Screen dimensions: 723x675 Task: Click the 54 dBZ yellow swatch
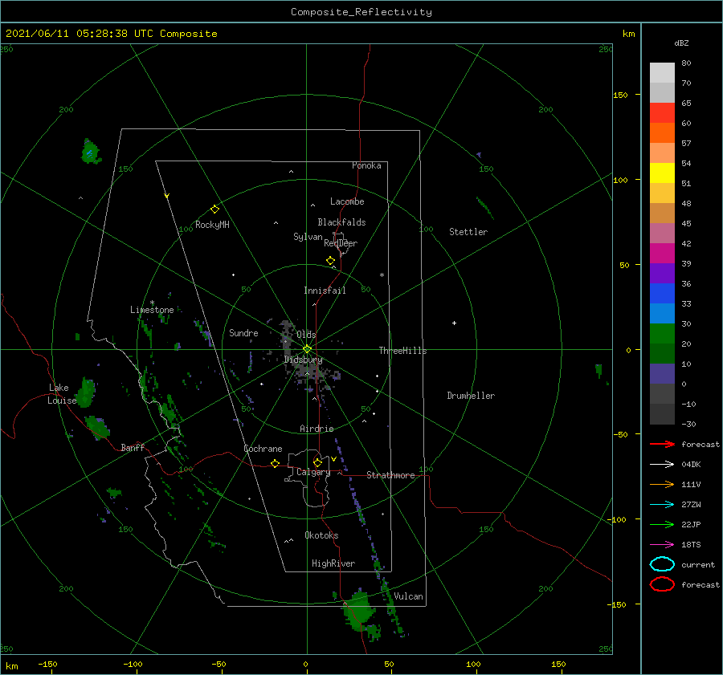click(662, 173)
